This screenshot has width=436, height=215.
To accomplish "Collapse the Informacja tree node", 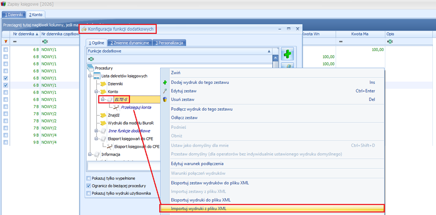I will pyautogui.click(x=90, y=154).
